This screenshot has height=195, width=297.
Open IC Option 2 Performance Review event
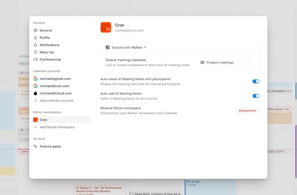(100, 190)
